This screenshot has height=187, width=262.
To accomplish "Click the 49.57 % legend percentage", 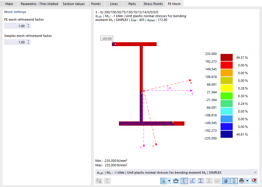I will (x=242, y=58).
